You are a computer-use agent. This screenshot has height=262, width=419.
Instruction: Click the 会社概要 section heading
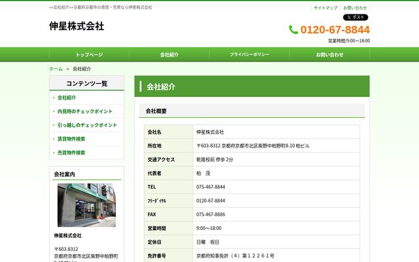tap(156, 111)
